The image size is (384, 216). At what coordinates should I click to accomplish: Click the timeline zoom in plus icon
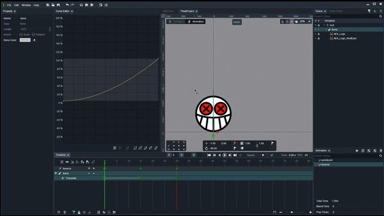point(310,212)
